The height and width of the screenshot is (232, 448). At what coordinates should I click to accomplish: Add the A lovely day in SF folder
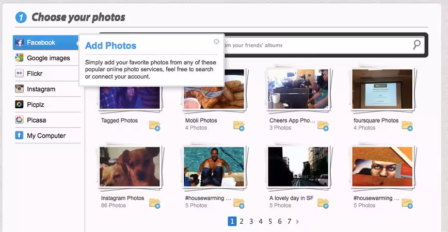323,203
